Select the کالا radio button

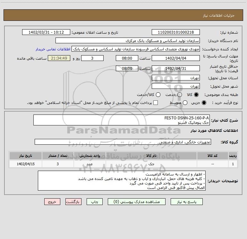pos(196,95)
